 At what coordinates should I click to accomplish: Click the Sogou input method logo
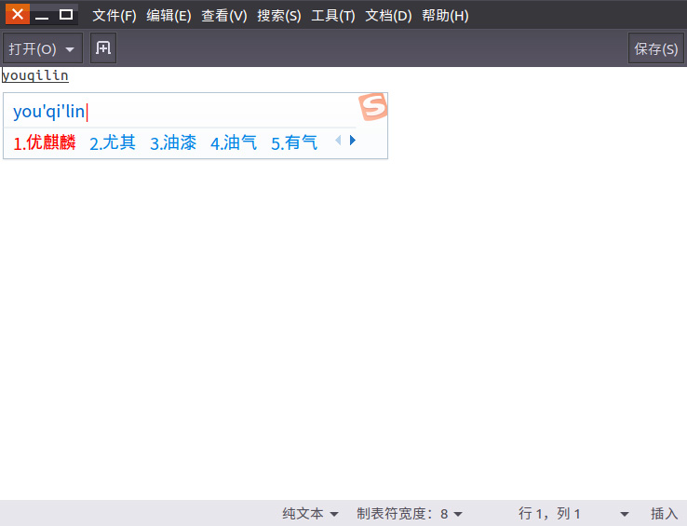pyautogui.click(x=373, y=106)
